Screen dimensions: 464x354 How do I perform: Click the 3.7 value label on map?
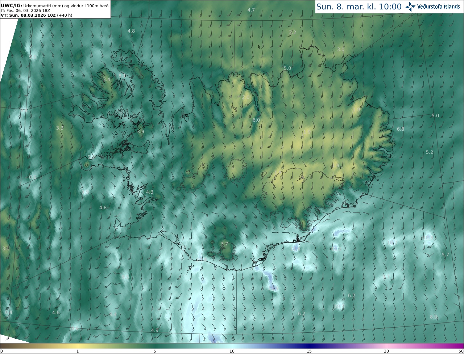[x=224, y=244]
